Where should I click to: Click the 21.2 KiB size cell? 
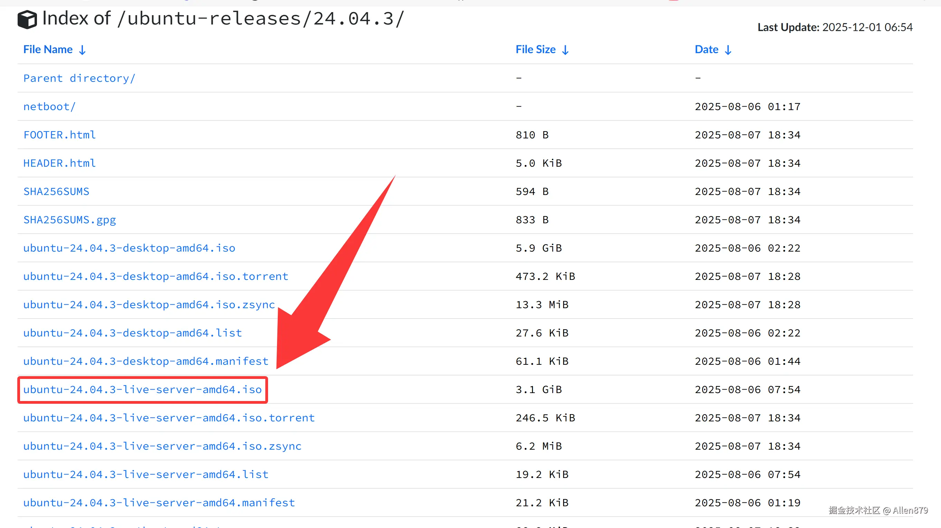tap(542, 502)
